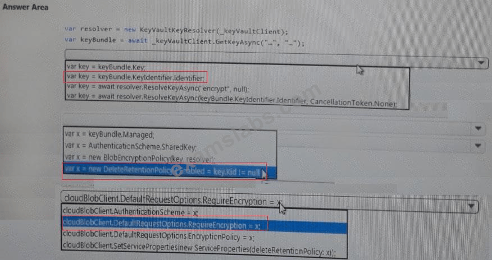Viewport: 492px width, 260px height.
Task: Select 'var x = AuthenticationScheme.SharedKey;' option
Action: 130,146
